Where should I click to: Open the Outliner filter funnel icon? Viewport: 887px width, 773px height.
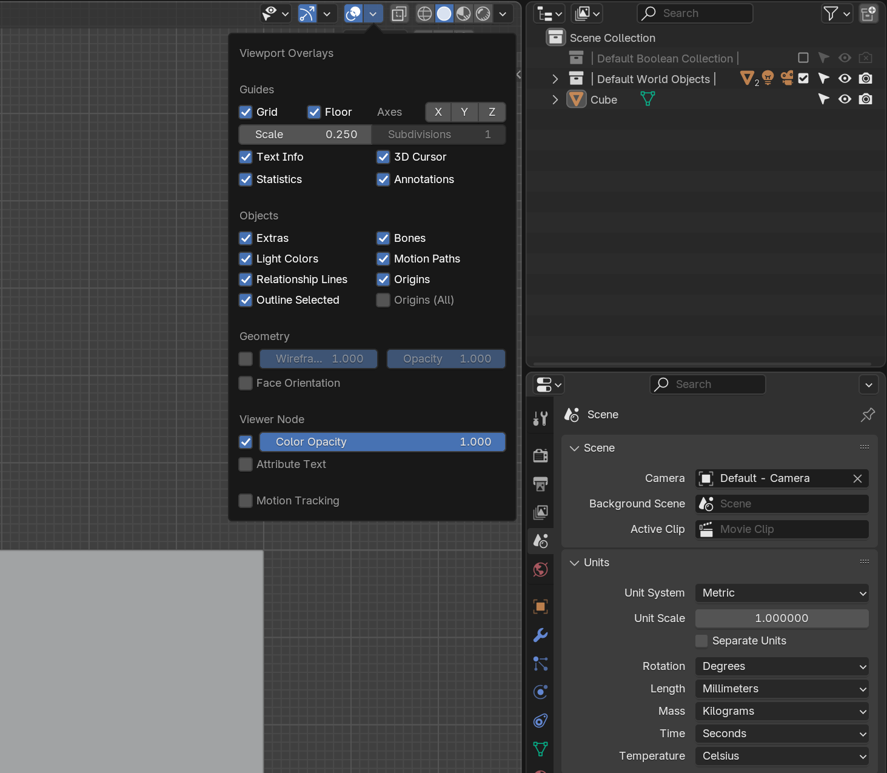(x=837, y=13)
